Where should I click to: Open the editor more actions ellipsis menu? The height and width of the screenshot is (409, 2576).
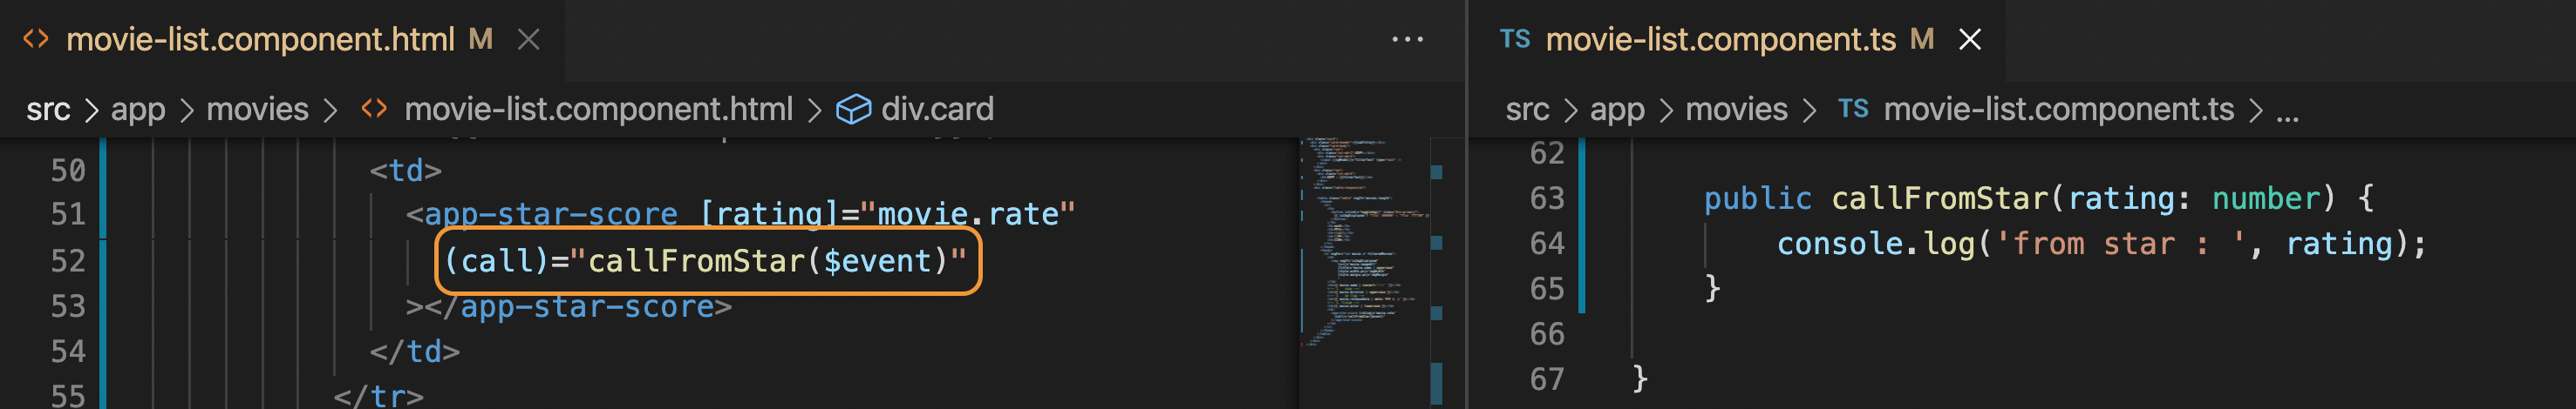(x=1407, y=40)
